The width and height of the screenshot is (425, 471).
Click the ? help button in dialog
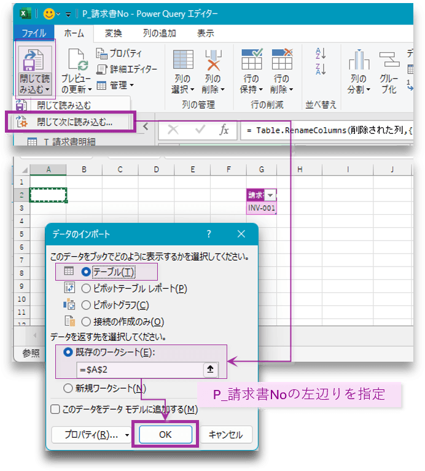pos(209,234)
